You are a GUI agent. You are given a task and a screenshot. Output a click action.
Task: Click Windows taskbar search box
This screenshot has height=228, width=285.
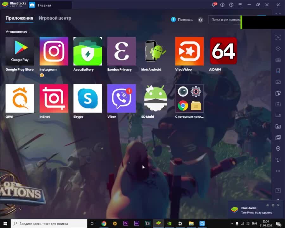[49, 224]
